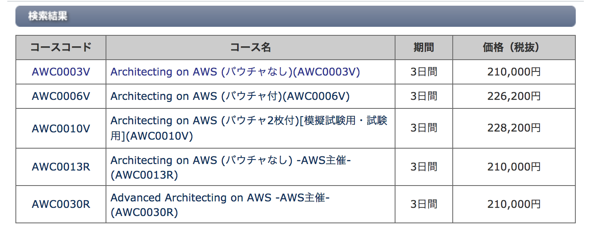Click the 検索結果 section header bar
592x229 pixels.
296,16
